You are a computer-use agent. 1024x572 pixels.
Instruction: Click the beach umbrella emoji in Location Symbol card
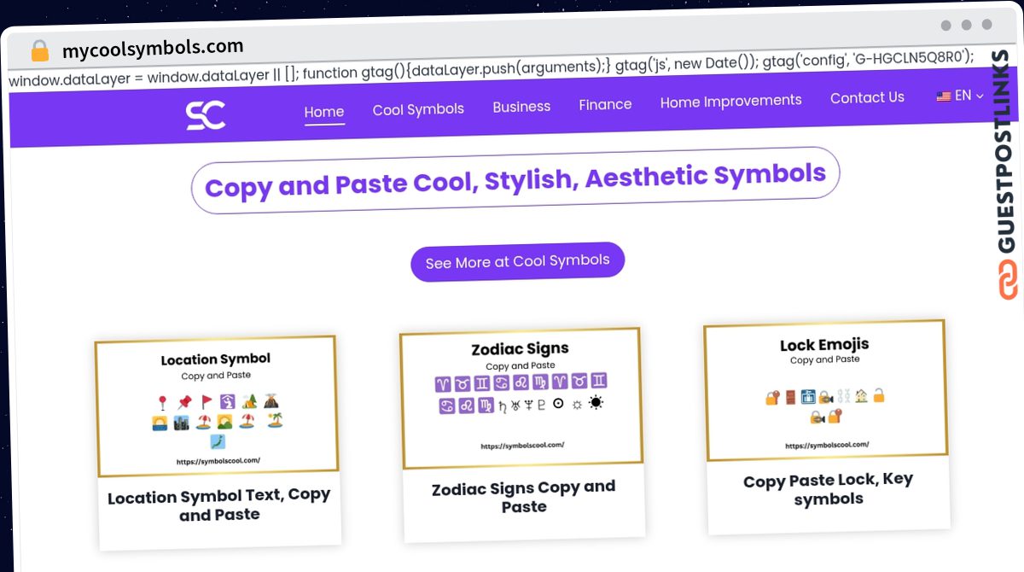(205, 420)
